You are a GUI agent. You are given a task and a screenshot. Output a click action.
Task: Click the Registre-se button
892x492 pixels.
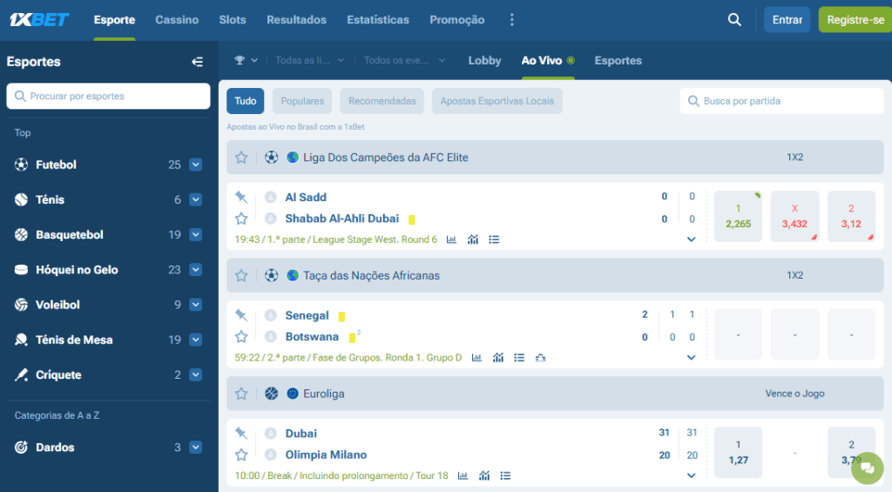855,20
